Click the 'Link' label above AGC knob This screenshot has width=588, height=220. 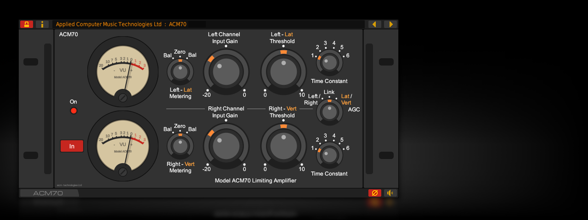(x=329, y=92)
